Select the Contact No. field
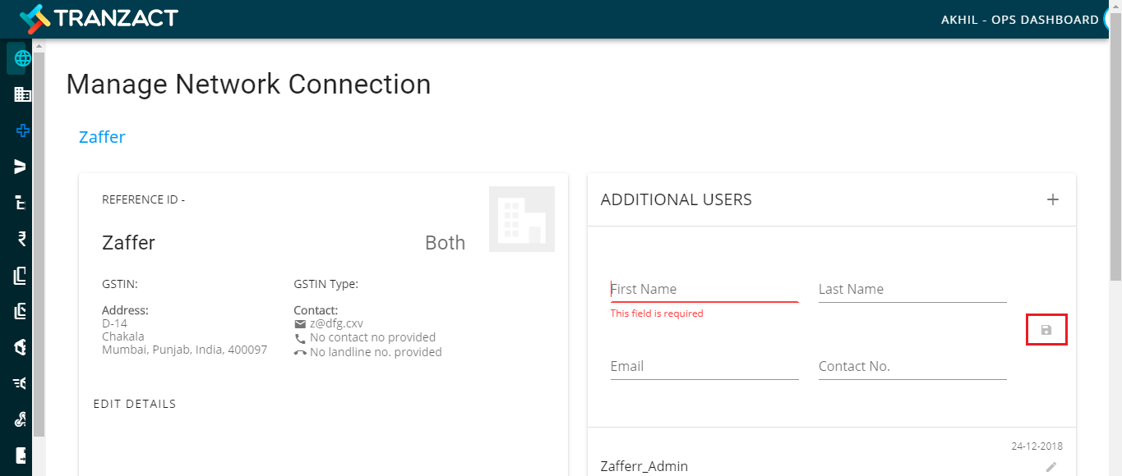The width and height of the screenshot is (1122, 476). click(912, 366)
